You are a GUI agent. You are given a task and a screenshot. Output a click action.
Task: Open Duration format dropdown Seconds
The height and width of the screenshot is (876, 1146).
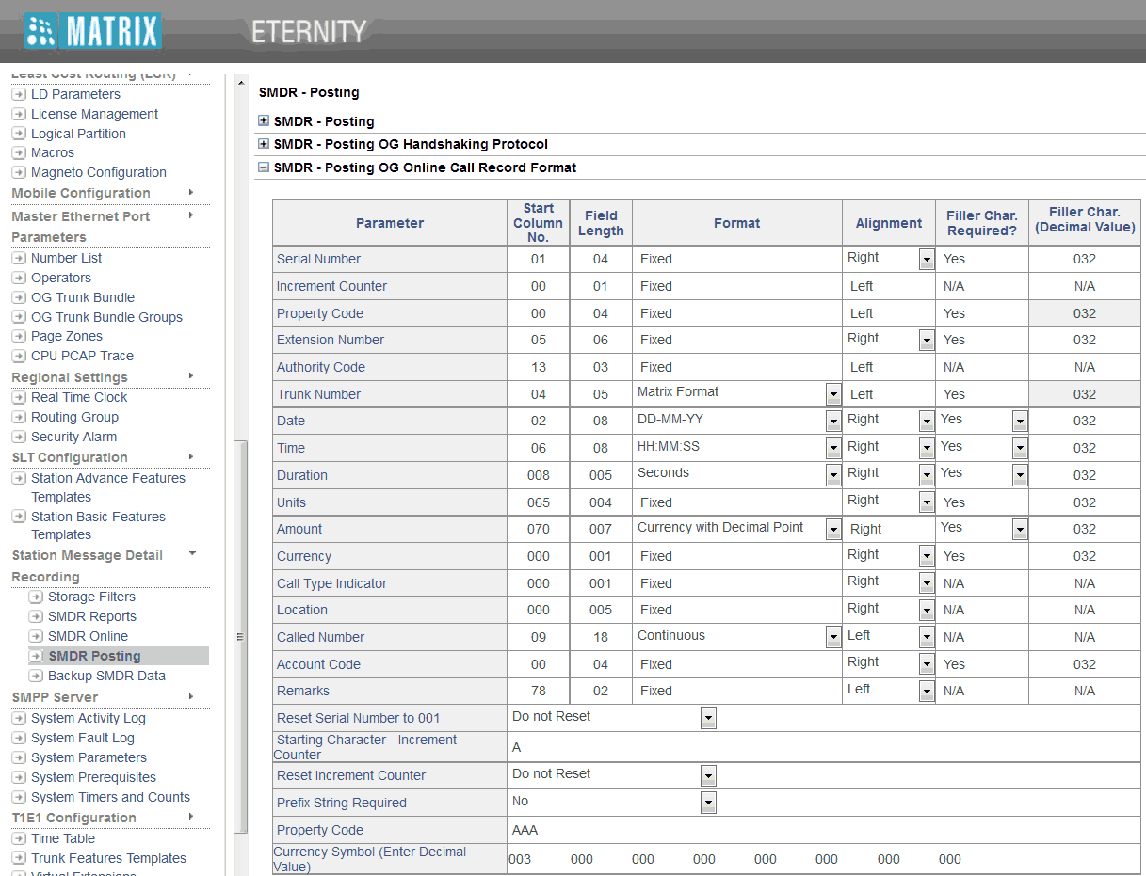pyautogui.click(x=833, y=475)
